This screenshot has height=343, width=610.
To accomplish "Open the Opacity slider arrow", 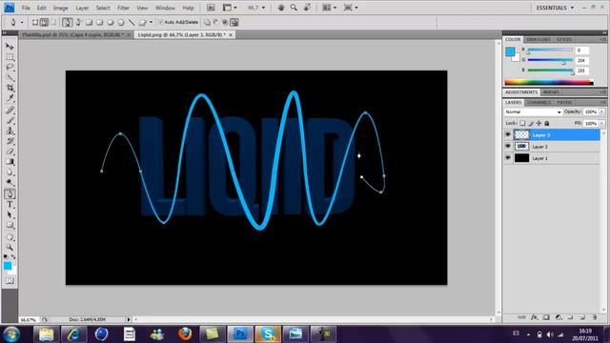I will pyautogui.click(x=602, y=112).
